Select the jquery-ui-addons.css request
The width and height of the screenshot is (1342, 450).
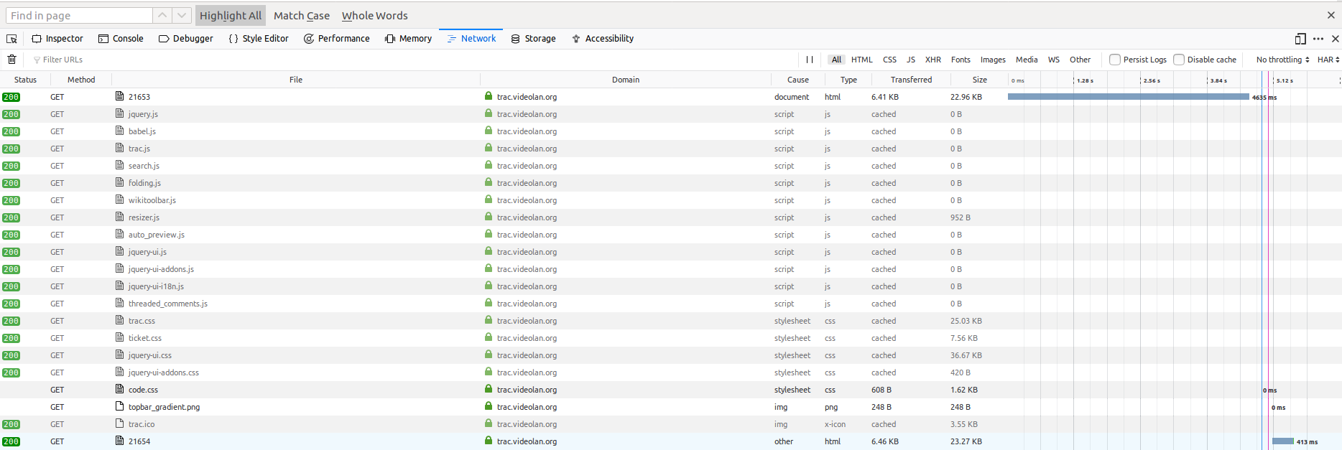(671, 372)
